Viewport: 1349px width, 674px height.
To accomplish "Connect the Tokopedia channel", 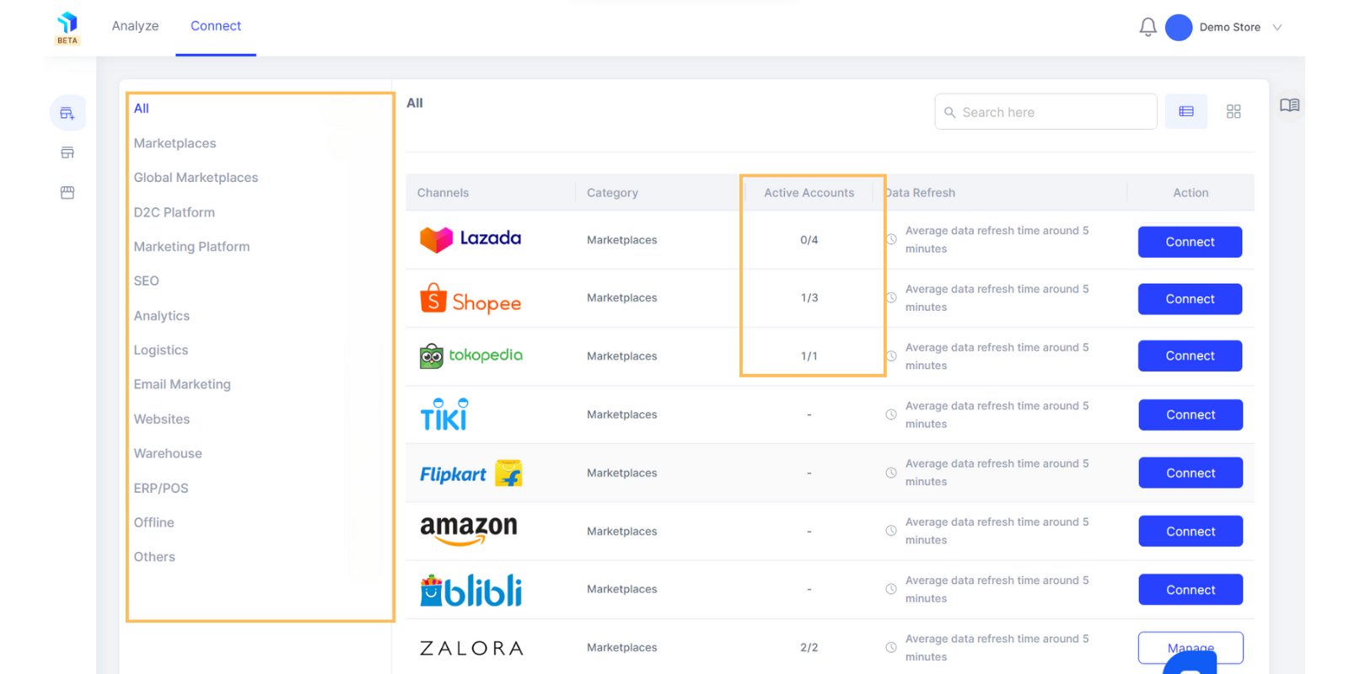I will coord(1190,356).
